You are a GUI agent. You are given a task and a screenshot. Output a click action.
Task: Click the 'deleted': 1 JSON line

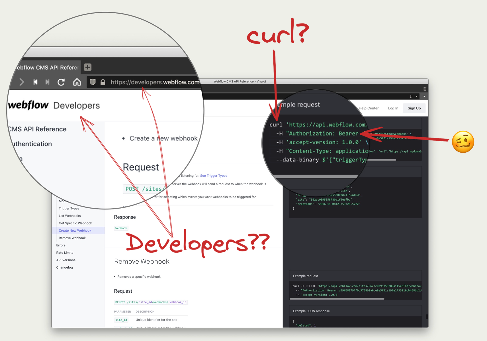coord(306,325)
